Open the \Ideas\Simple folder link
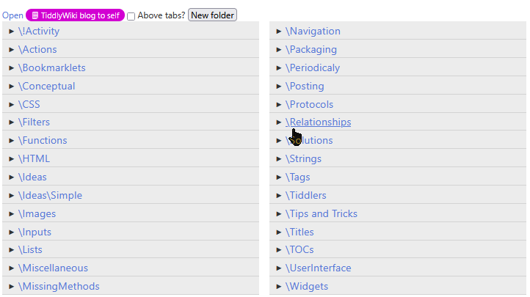Viewport: 530px width, 297px height. 51,196
